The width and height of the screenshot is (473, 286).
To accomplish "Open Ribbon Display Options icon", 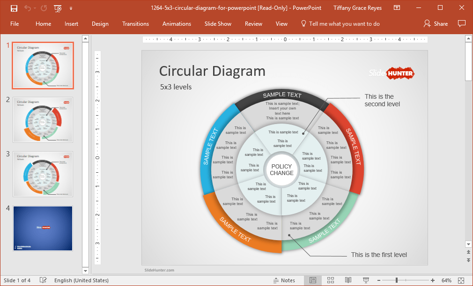I will (x=397, y=8).
